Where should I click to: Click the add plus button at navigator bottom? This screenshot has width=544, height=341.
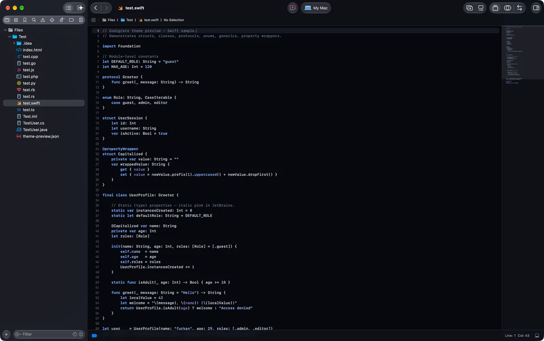6,334
